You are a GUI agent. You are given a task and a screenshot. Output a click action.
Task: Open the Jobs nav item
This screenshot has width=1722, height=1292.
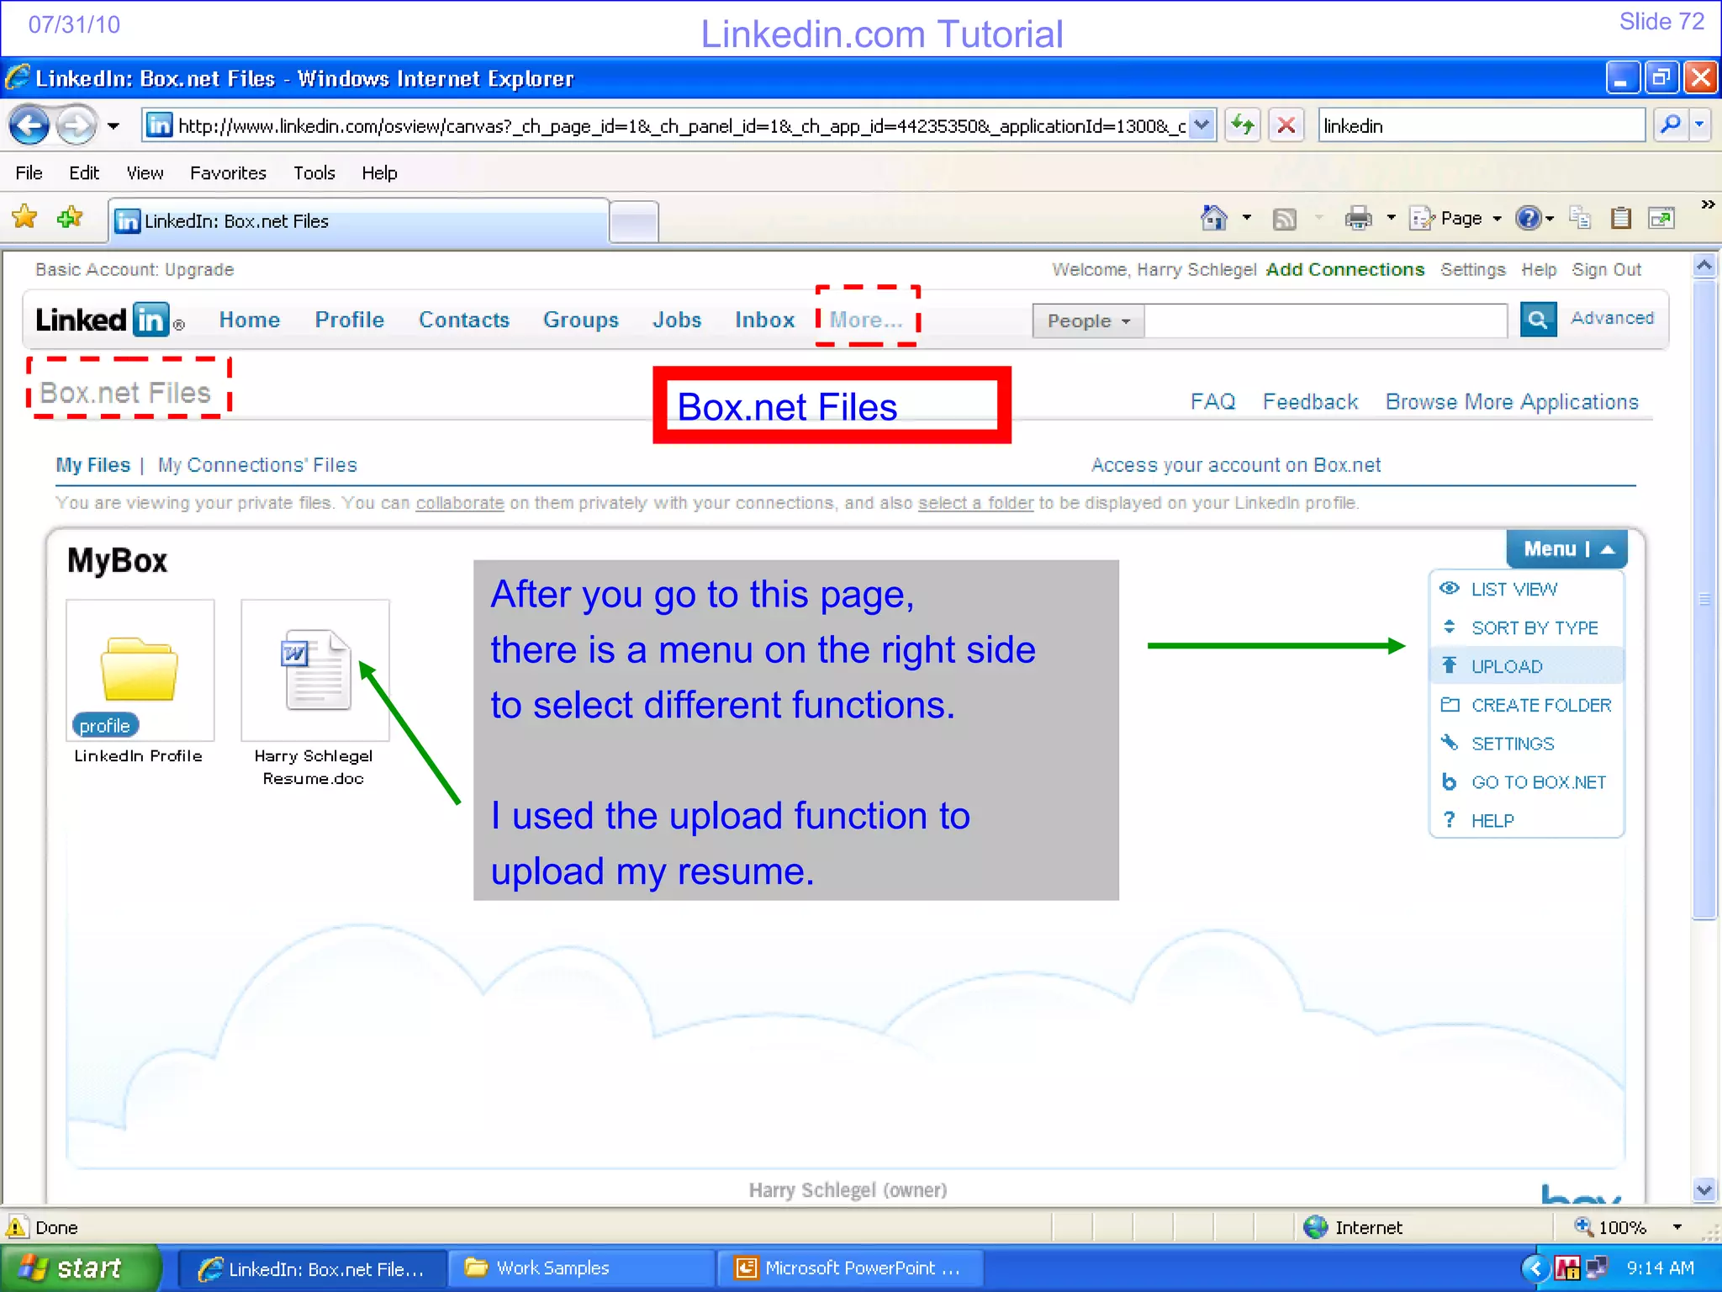pos(677,320)
